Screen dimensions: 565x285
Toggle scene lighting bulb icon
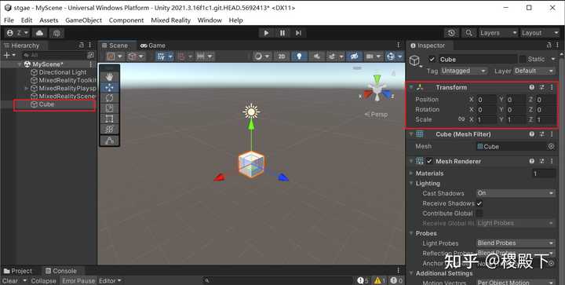click(299, 57)
